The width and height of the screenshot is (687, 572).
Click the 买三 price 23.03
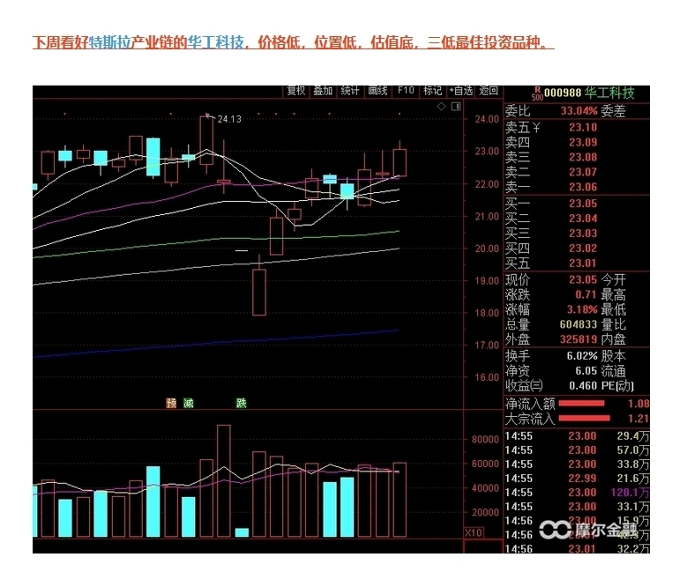point(583,234)
